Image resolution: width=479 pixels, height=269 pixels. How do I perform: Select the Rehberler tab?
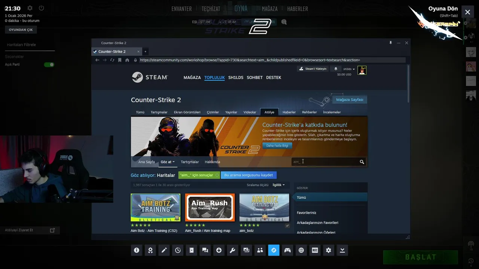click(309, 112)
